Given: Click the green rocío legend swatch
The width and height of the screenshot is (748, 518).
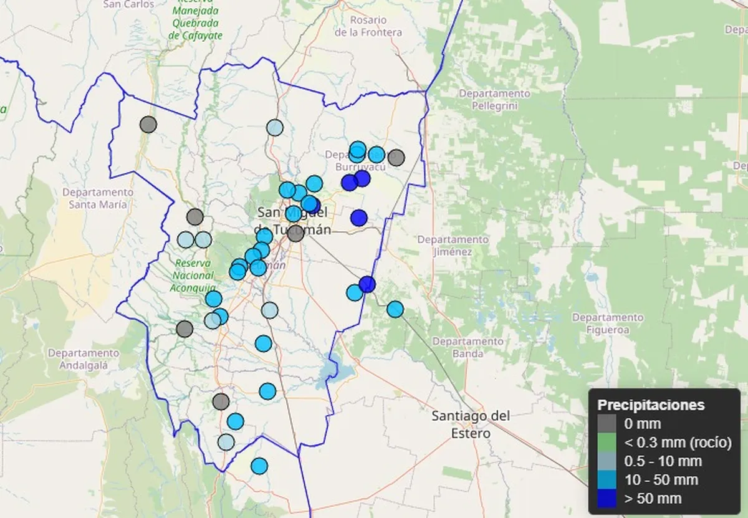Looking at the screenshot, I should click(607, 443).
